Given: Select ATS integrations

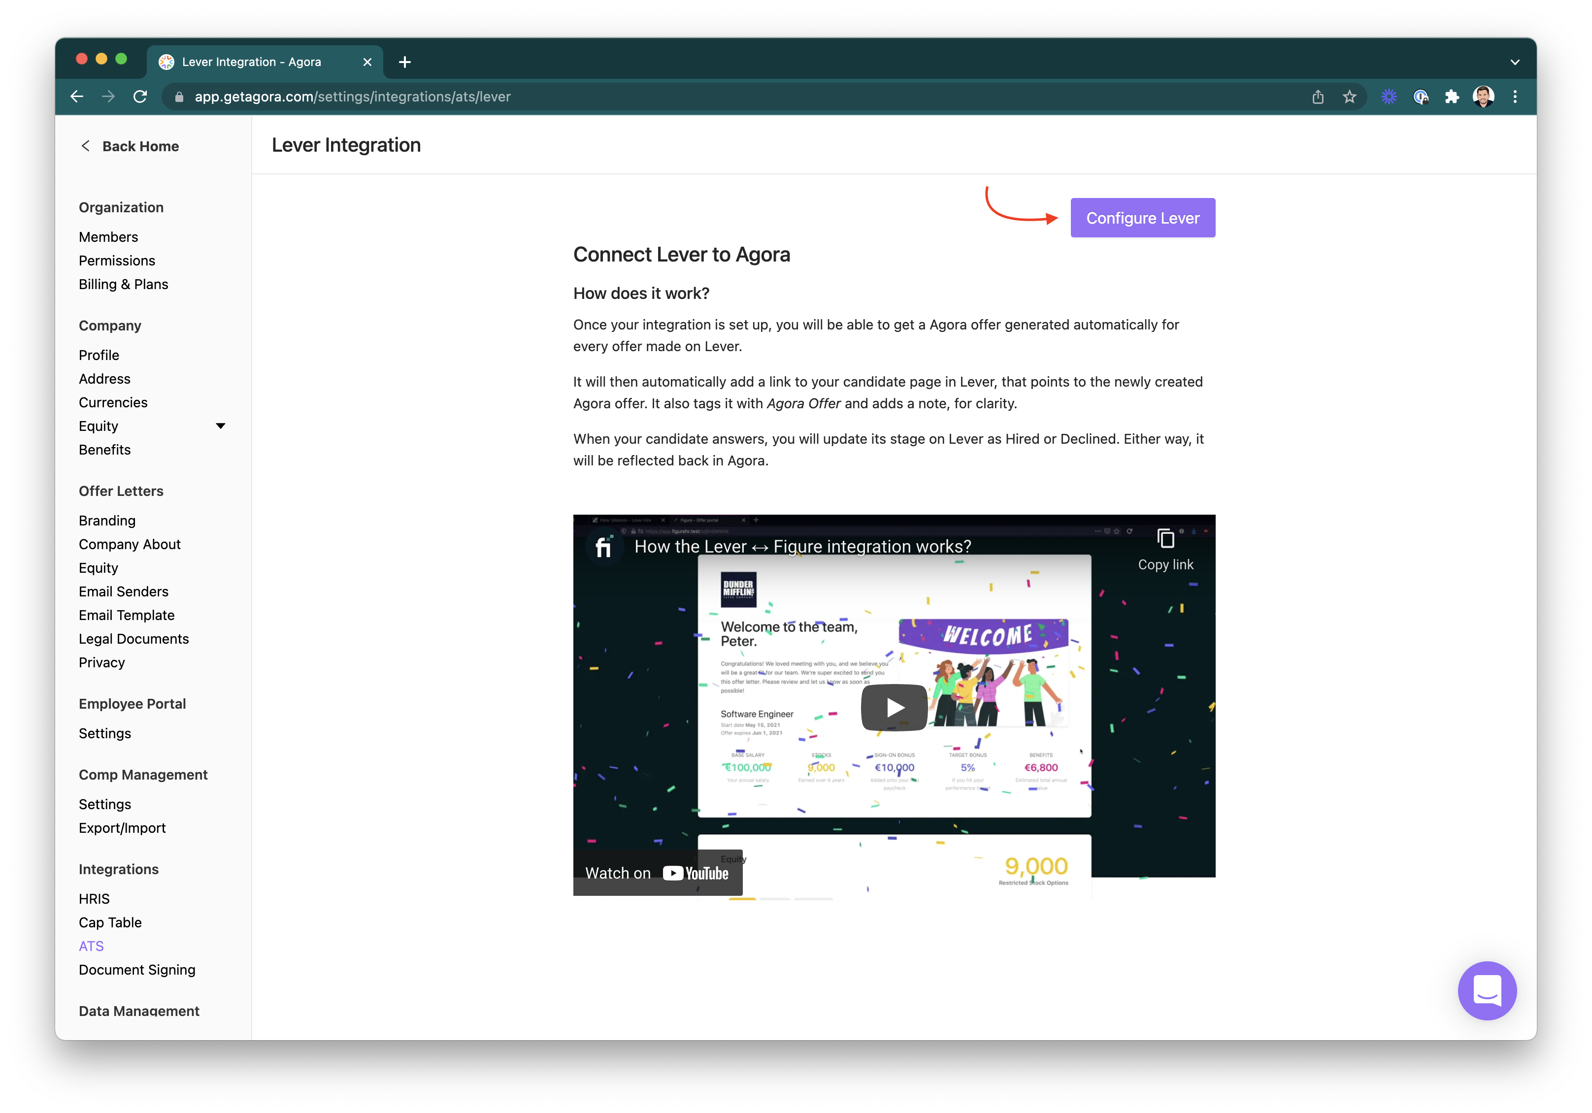Looking at the screenshot, I should coord(92,946).
